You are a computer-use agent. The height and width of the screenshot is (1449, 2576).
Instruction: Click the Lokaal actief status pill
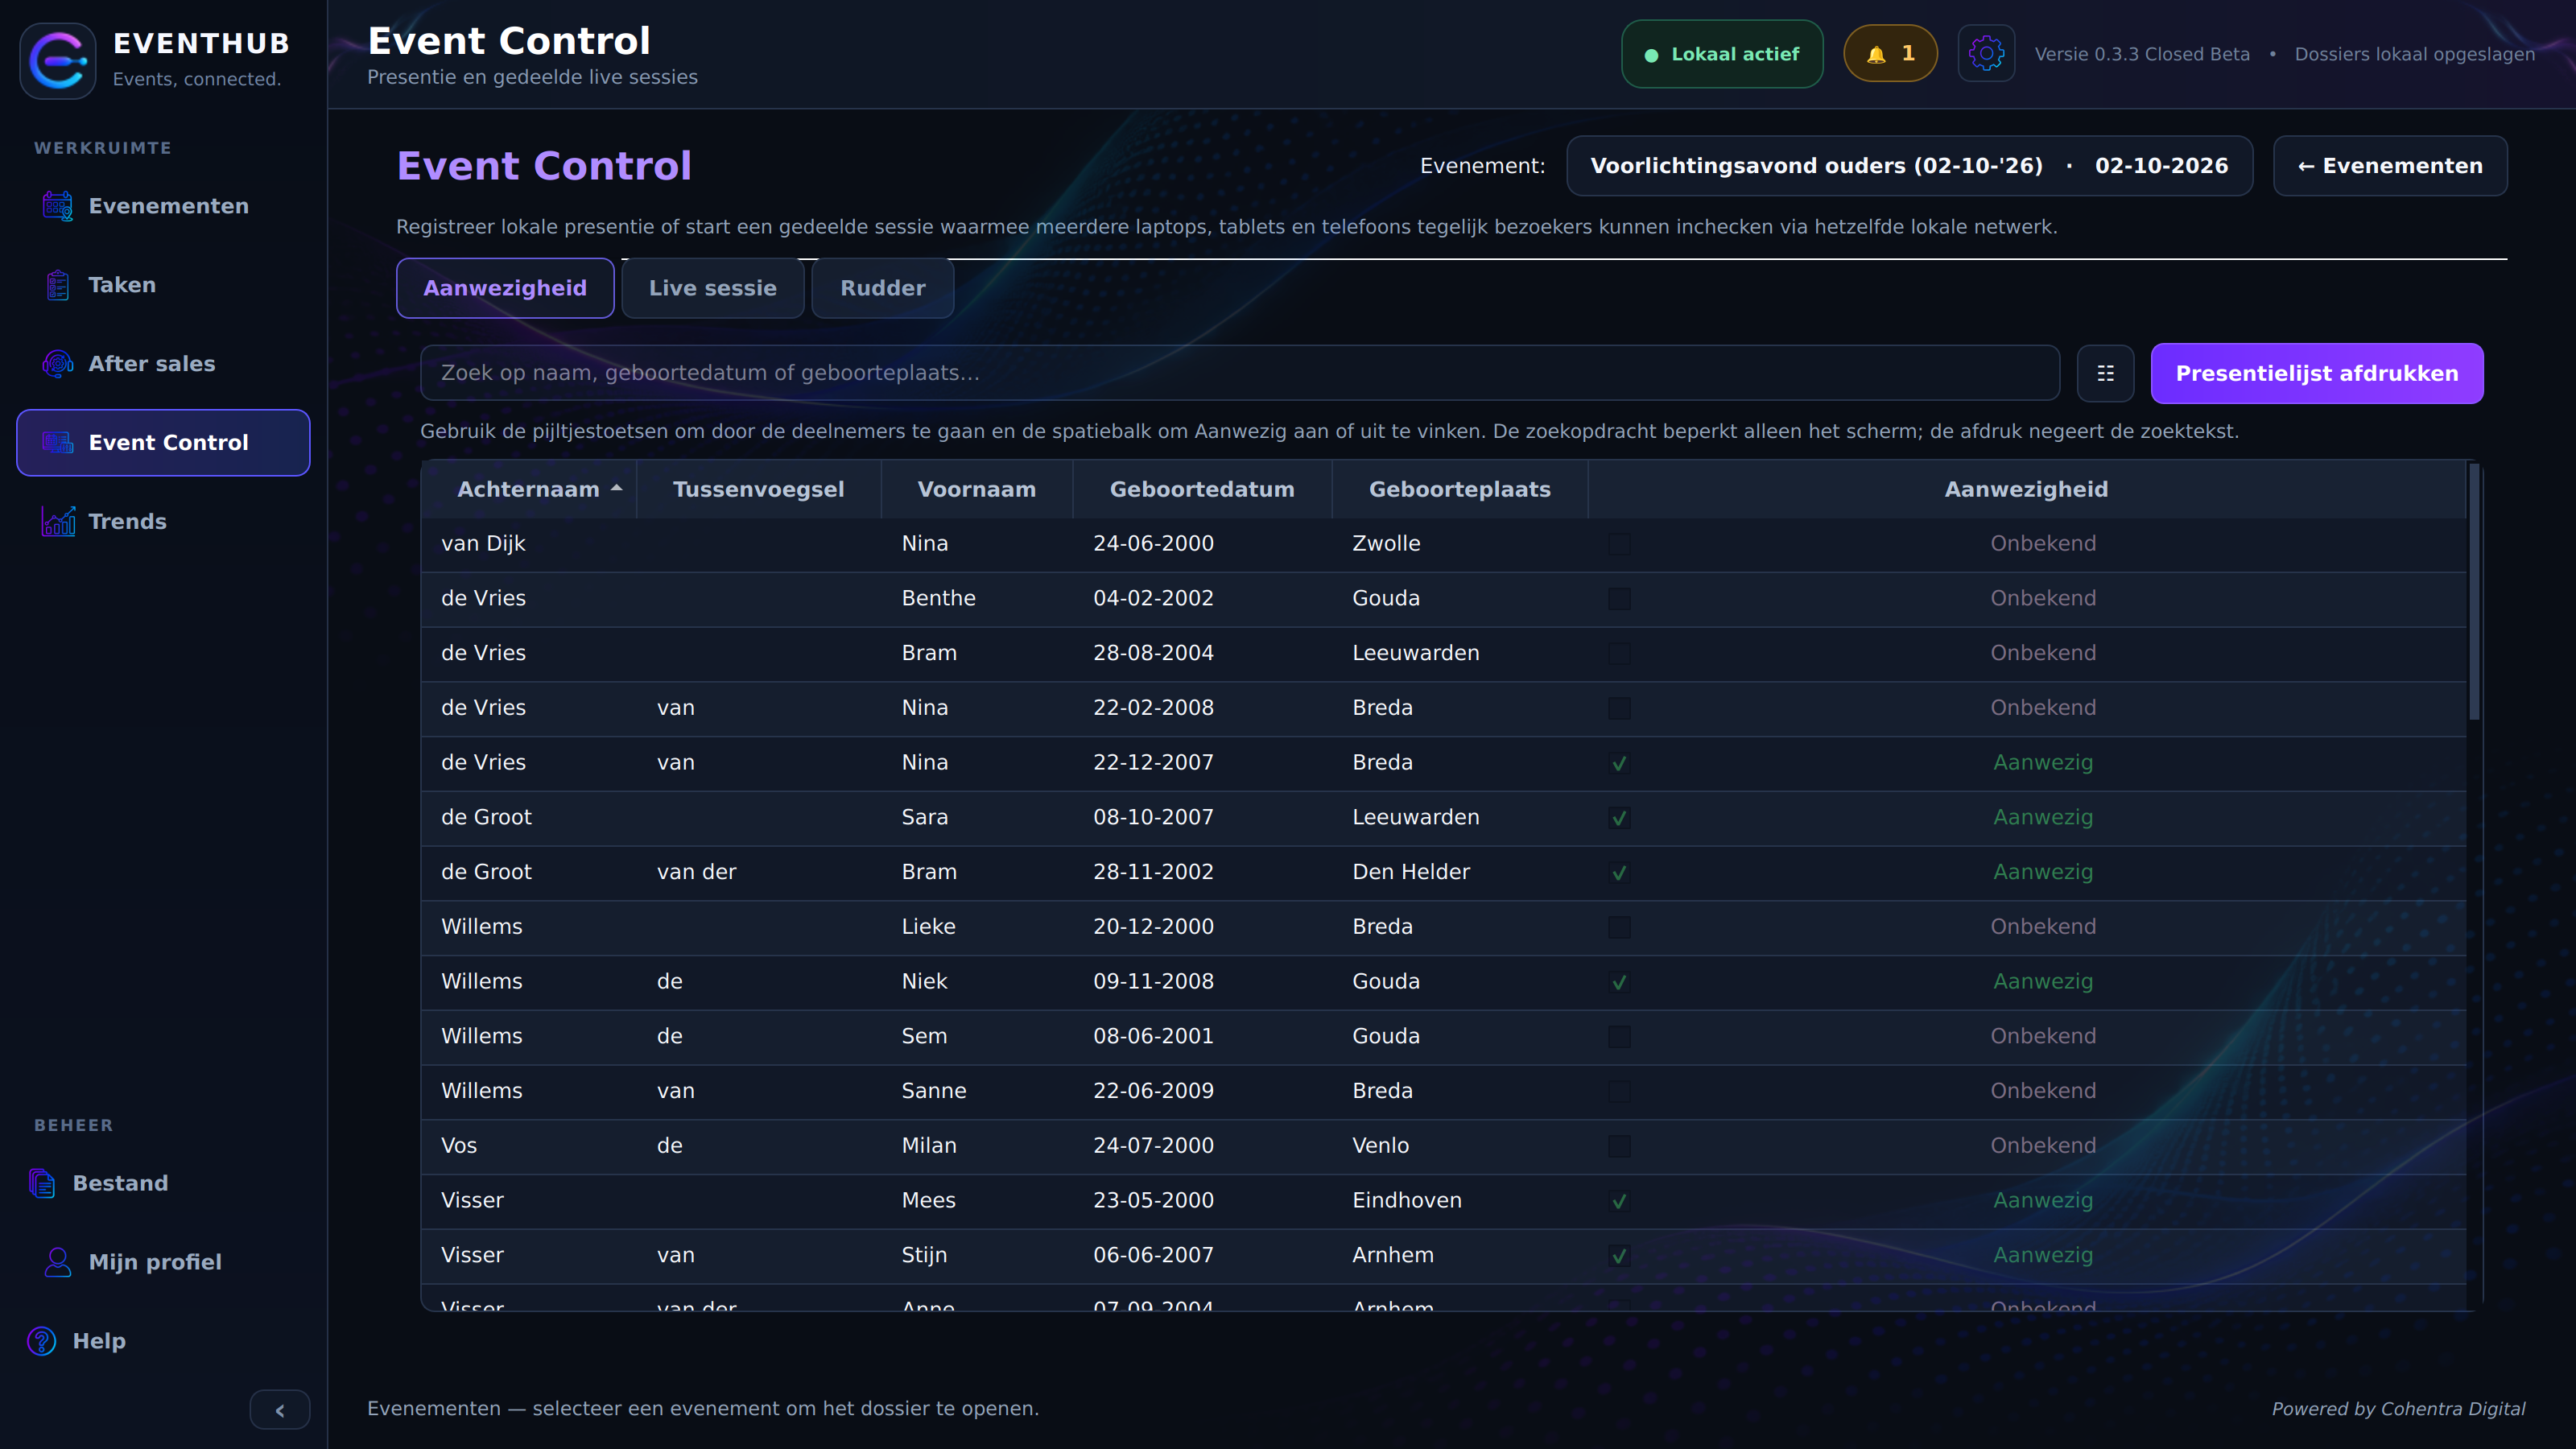tap(1722, 54)
